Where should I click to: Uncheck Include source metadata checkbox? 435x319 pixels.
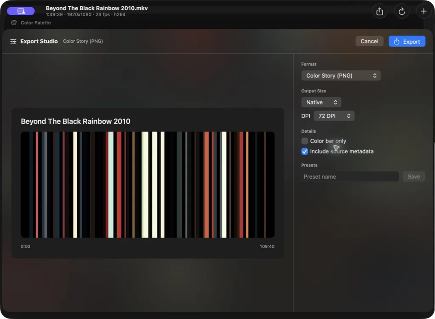point(305,151)
